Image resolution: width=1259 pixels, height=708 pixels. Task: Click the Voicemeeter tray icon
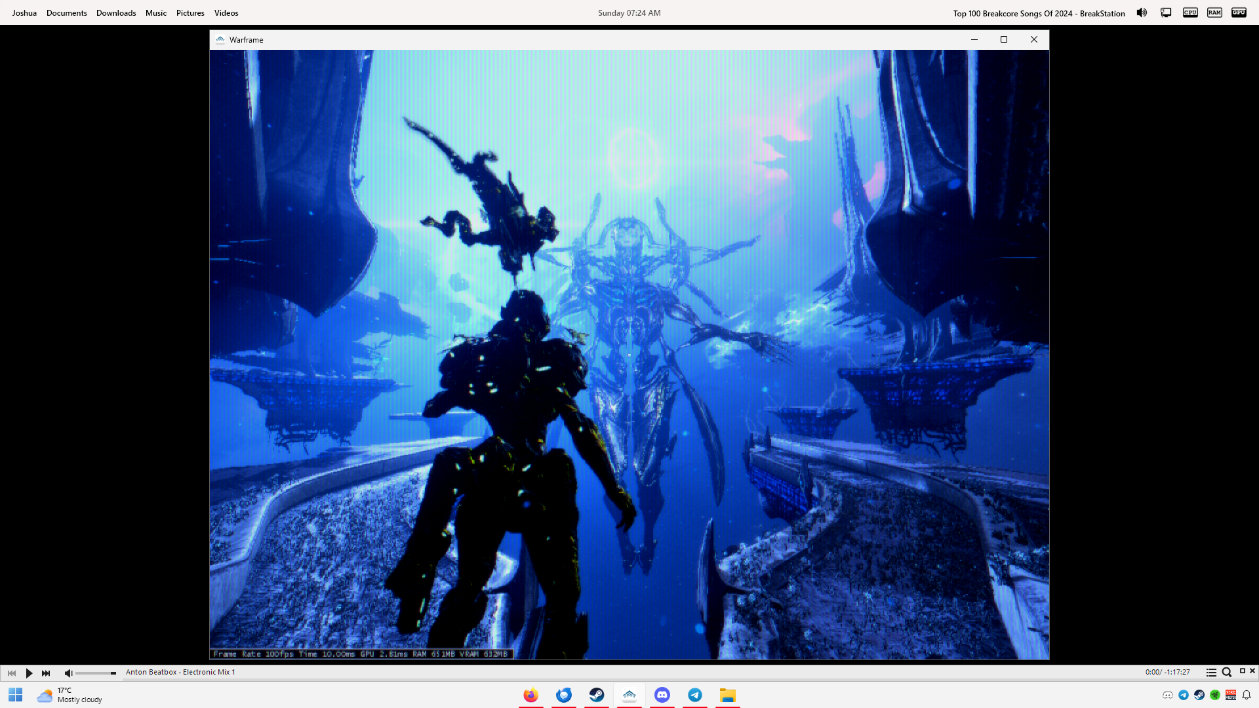(x=1231, y=695)
